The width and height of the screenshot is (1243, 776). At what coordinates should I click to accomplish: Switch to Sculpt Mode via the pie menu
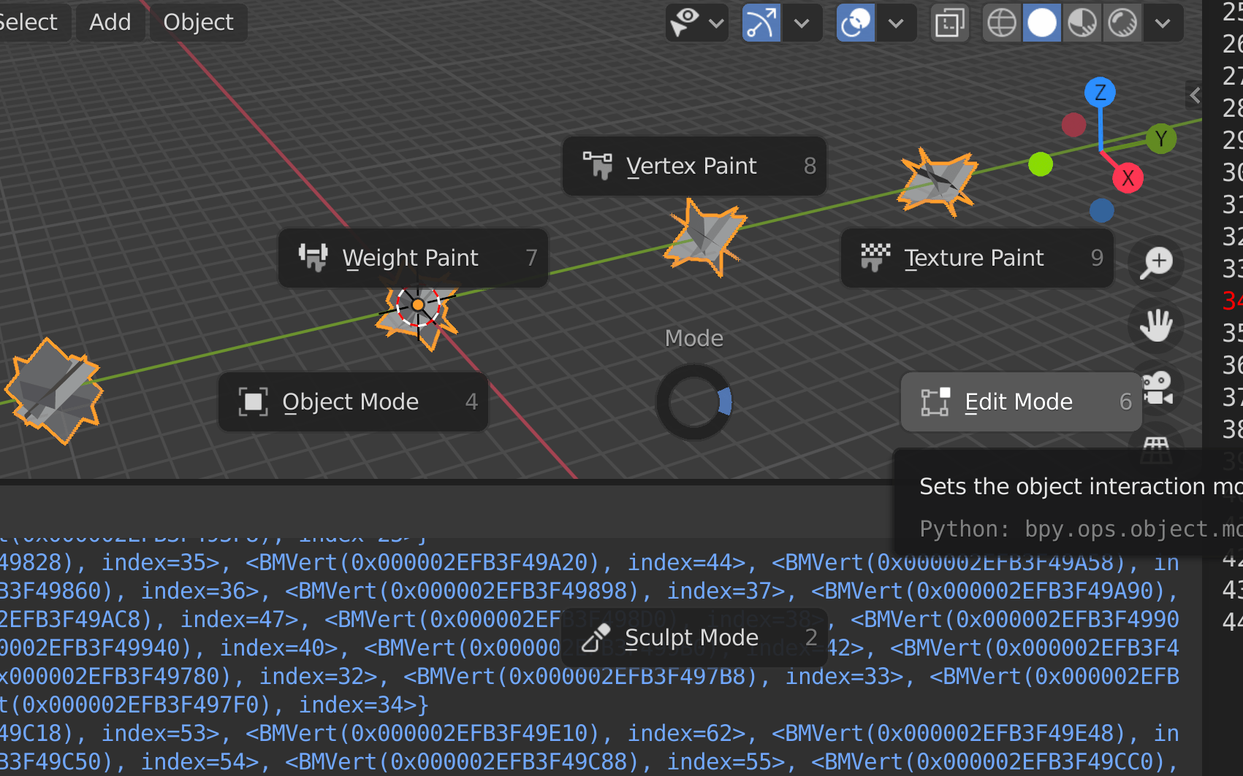692,637
